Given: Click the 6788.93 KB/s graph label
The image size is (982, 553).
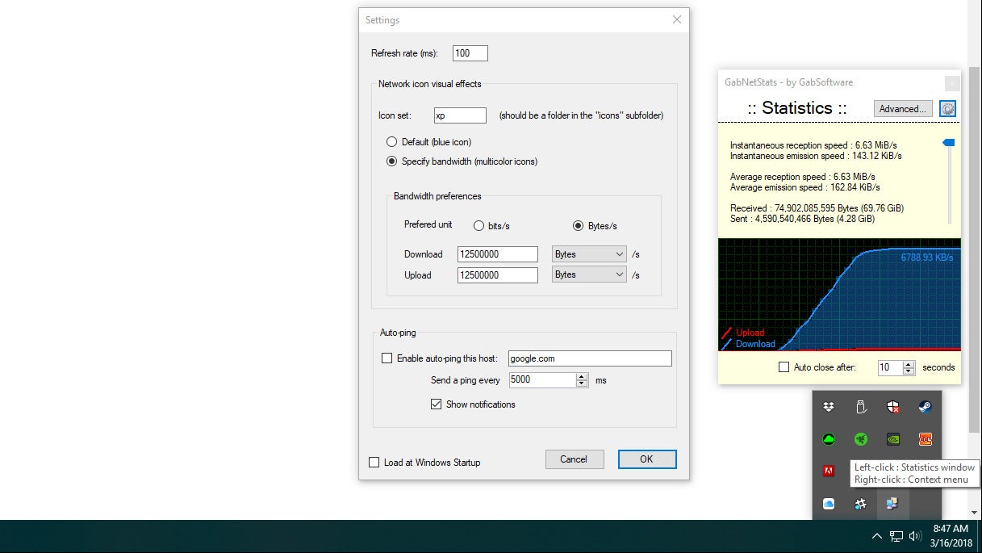Looking at the screenshot, I should tap(927, 258).
